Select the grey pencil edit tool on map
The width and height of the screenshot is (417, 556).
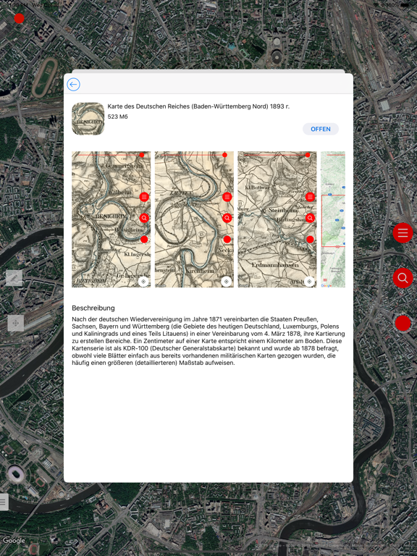(x=14, y=278)
